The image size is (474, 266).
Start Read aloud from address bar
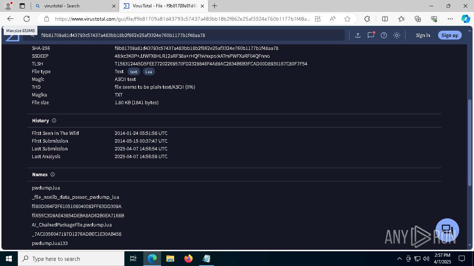333,19
